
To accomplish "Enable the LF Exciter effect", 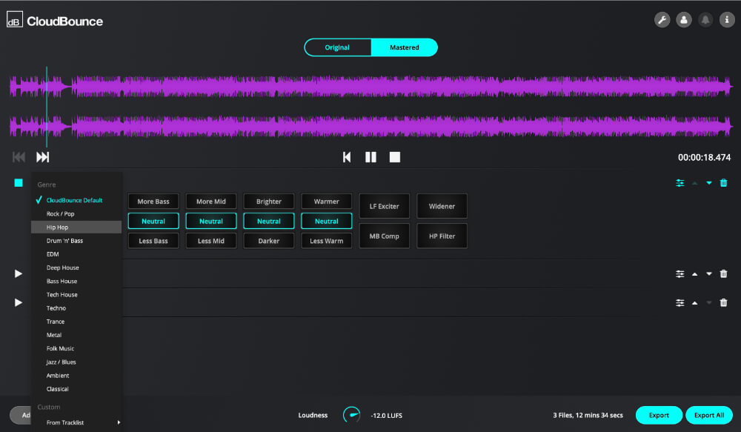I will click(384, 206).
